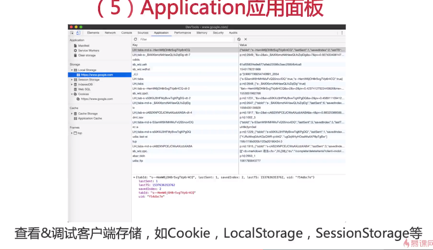
Task: Click the Web SQL database icon
Action: 75,89
